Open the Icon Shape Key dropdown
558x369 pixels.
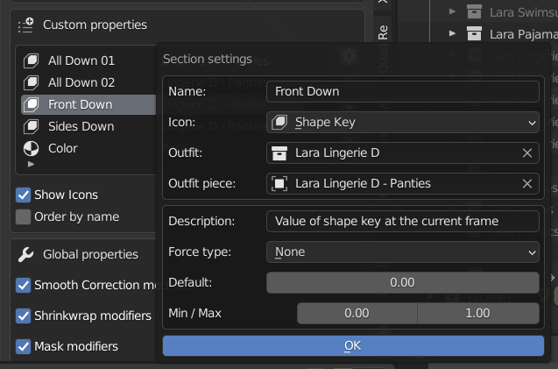pyautogui.click(x=402, y=122)
